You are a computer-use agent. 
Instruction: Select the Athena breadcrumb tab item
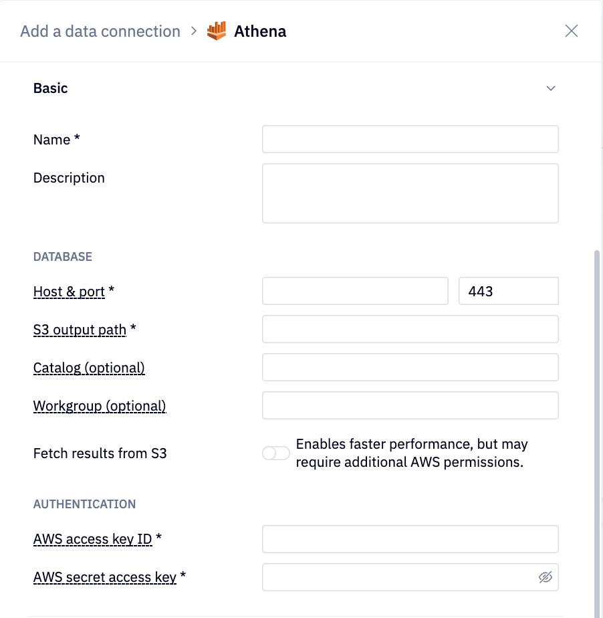tap(260, 31)
